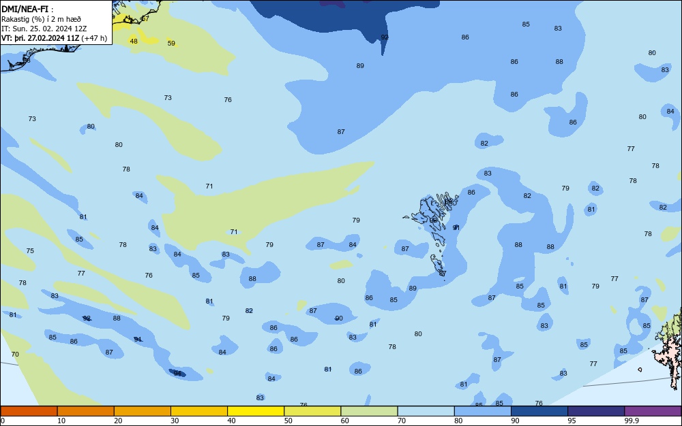The height and width of the screenshot is (426, 682).
Task: Pick the 50–60 pale yellow legend swatch
Action: click(x=312, y=411)
